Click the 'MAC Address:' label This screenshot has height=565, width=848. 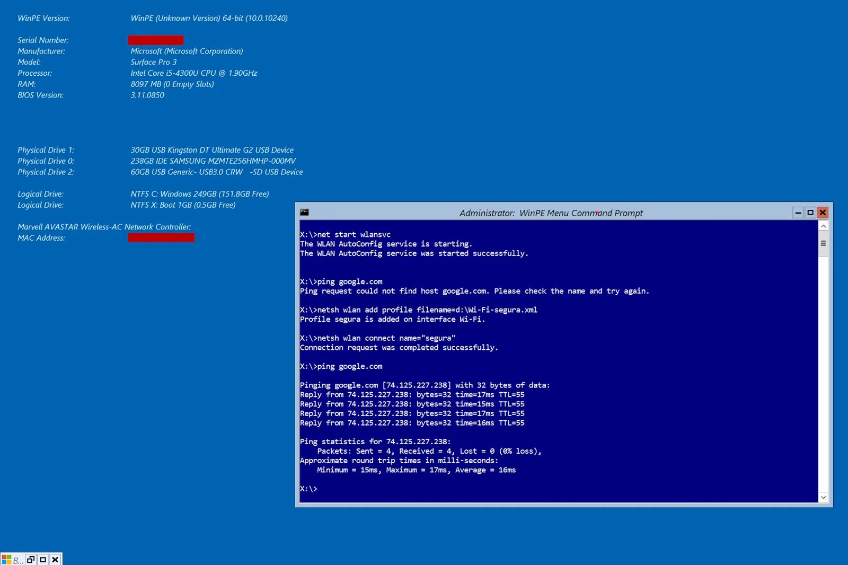(x=41, y=238)
